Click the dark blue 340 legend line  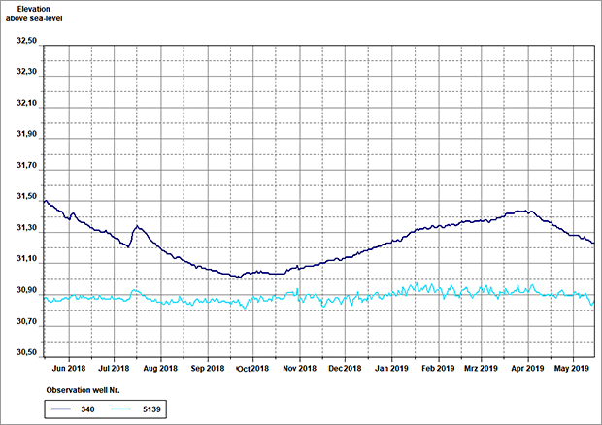point(60,409)
